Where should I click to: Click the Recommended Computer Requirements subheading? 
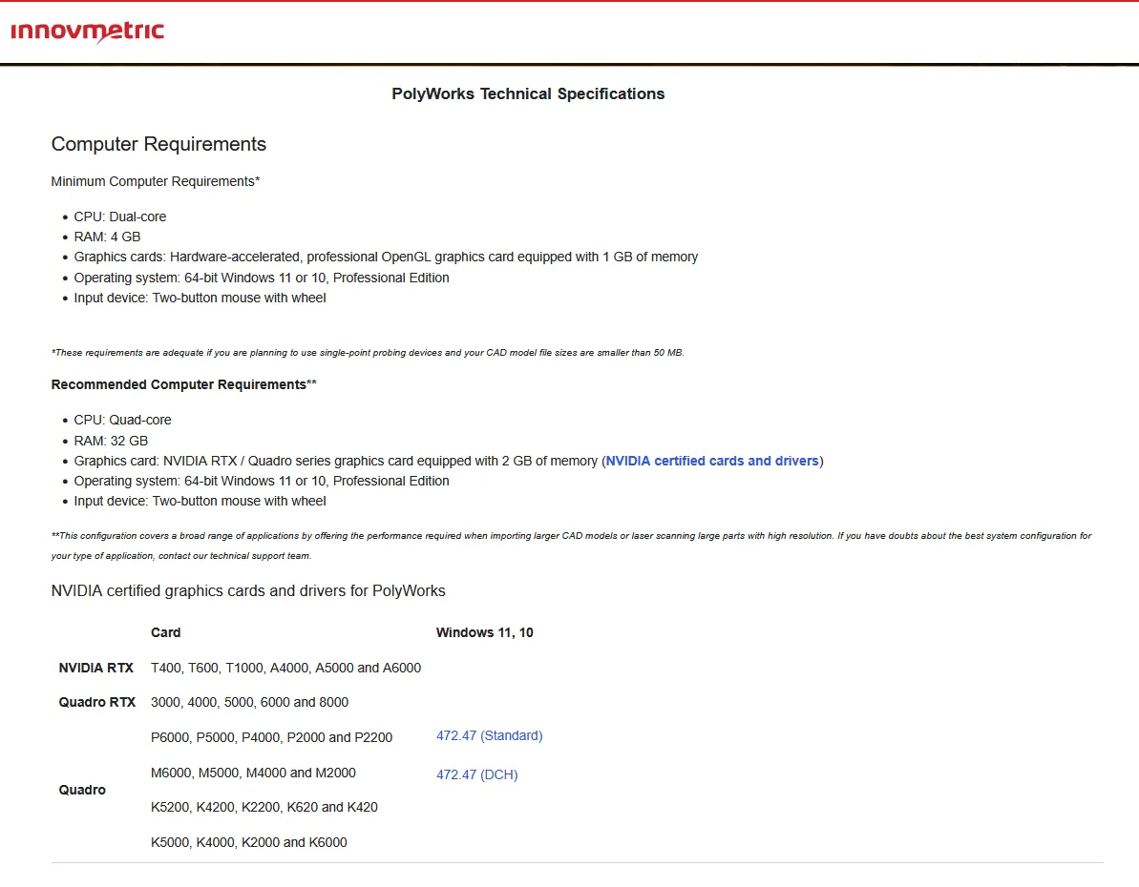[183, 384]
